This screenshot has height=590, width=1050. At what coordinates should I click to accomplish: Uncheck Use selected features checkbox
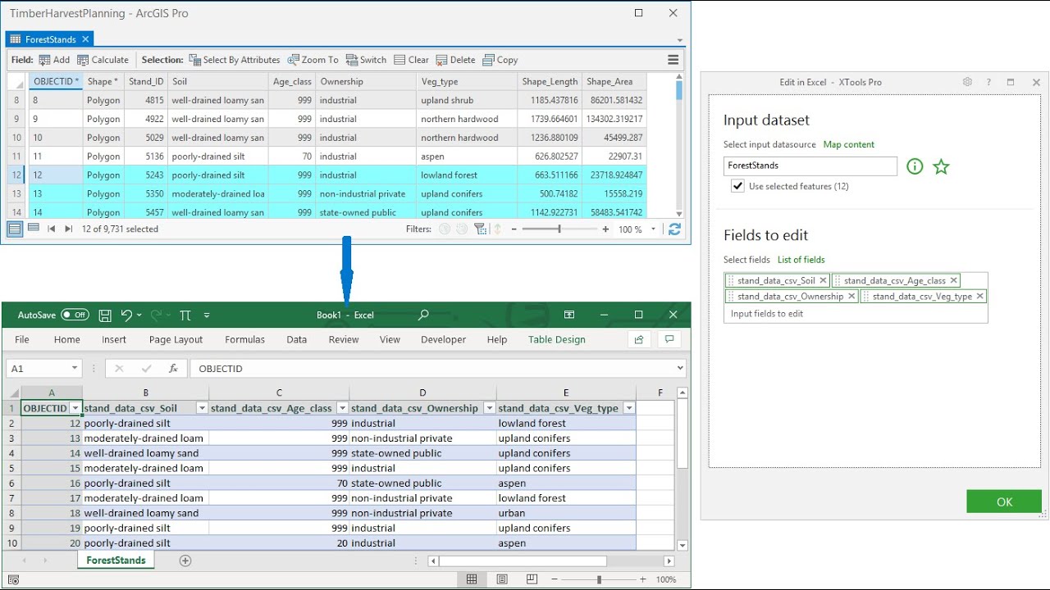(x=737, y=186)
